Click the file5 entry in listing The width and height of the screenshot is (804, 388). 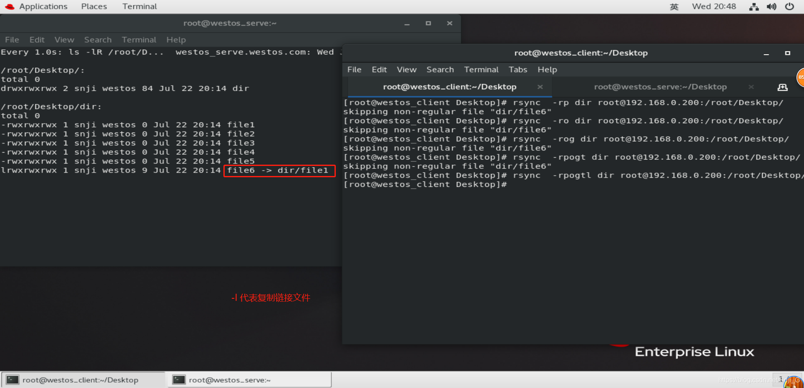[241, 161]
